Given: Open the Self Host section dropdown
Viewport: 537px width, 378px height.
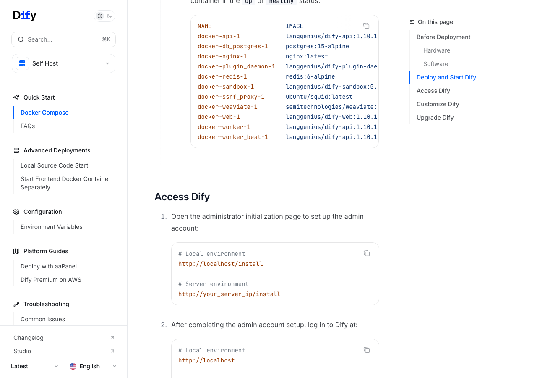Looking at the screenshot, I should [x=63, y=63].
